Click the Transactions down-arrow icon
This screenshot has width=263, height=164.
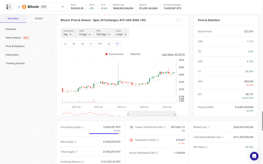[x=131, y=140]
